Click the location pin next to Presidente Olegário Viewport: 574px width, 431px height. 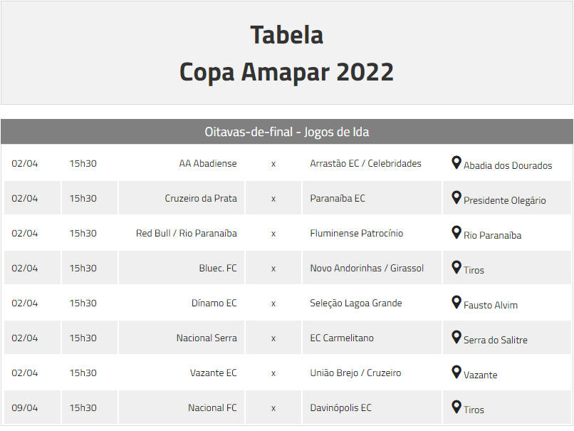pos(456,197)
